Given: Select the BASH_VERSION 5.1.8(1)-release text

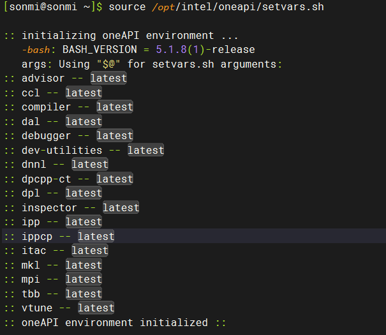Looking at the screenshot, I should click(158, 50).
